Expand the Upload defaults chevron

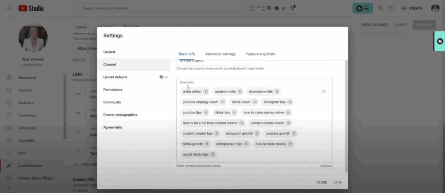[x=166, y=77]
